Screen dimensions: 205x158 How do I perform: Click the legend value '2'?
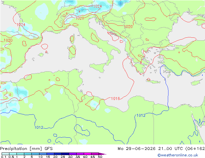tap(24, 157)
